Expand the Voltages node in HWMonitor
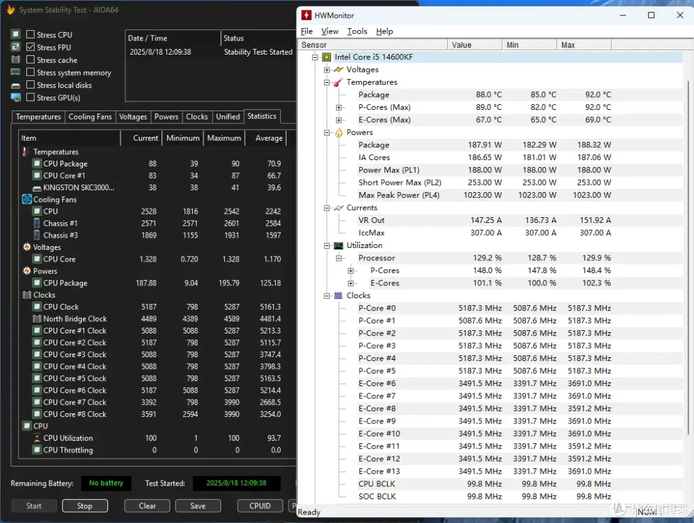This screenshot has width=694, height=523. [x=327, y=69]
